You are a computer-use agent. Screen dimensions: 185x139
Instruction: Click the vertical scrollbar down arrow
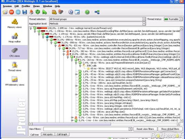(182, 121)
